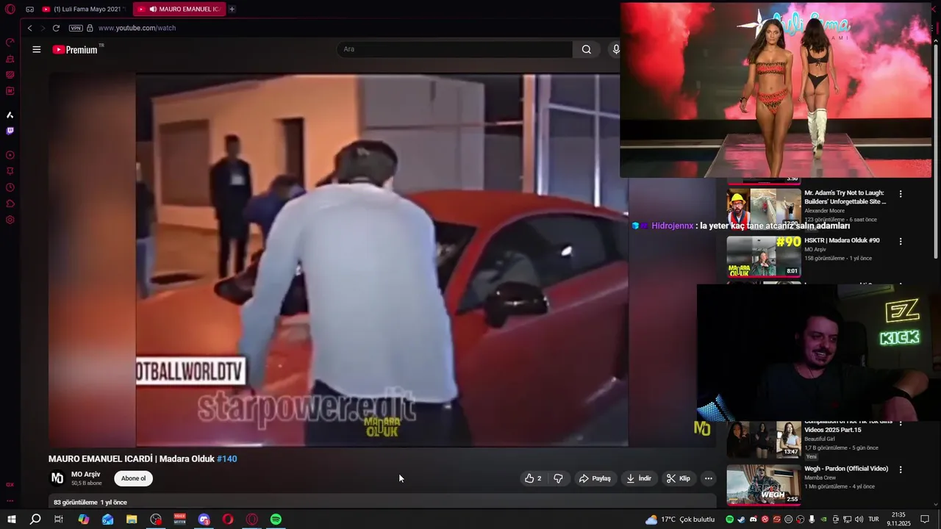Open the MO Arşiv channel avatar
Screen dimensions: 941x529
click(x=57, y=478)
